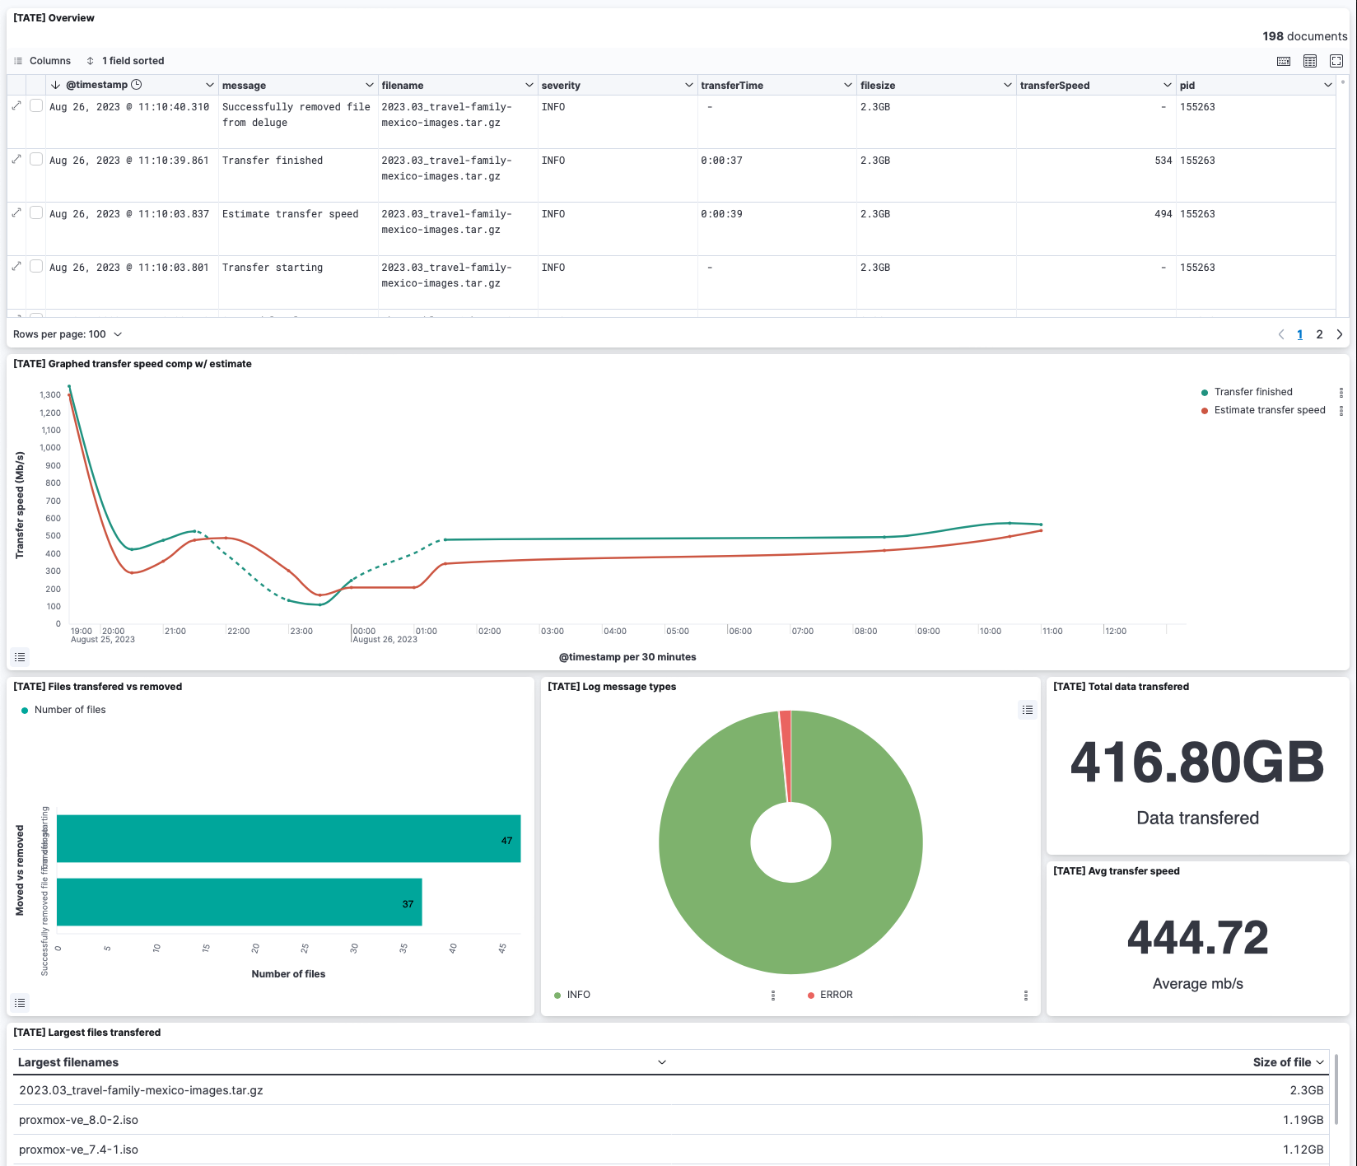Open the legend icon under the transfer speed chart

pyautogui.click(x=20, y=657)
